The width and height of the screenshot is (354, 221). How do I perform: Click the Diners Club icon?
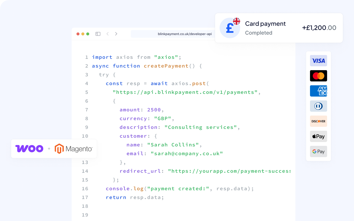[x=318, y=106]
